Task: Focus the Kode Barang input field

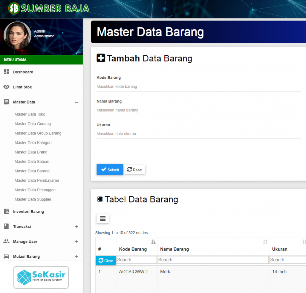Action: (198, 86)
